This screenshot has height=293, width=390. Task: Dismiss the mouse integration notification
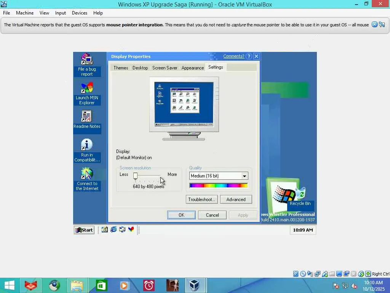pos(374,24)
